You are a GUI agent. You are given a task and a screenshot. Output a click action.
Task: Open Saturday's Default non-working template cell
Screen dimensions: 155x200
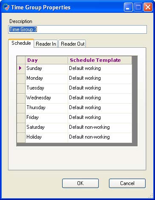pos(100,128)
